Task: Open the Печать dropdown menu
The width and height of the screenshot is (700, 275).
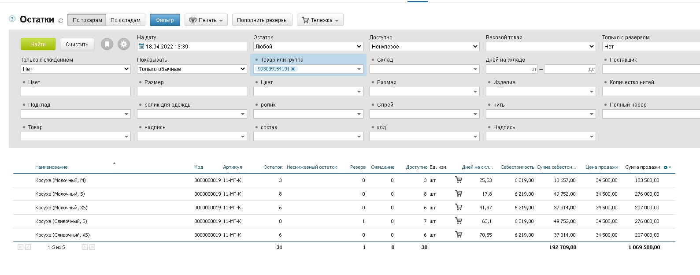Action: [x=206, y=20]
